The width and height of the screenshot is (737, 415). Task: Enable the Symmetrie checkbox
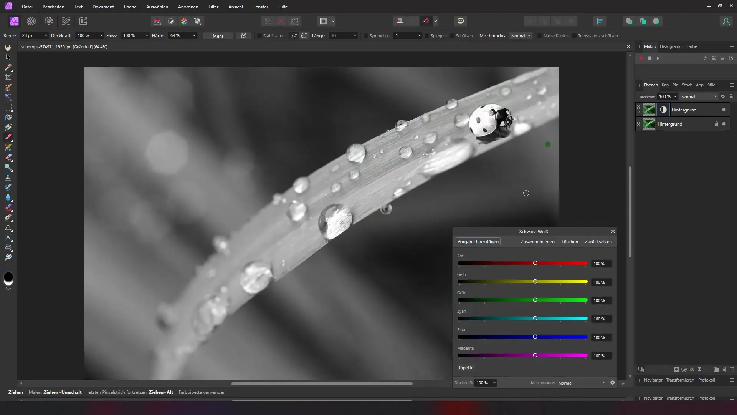(366, 36)
